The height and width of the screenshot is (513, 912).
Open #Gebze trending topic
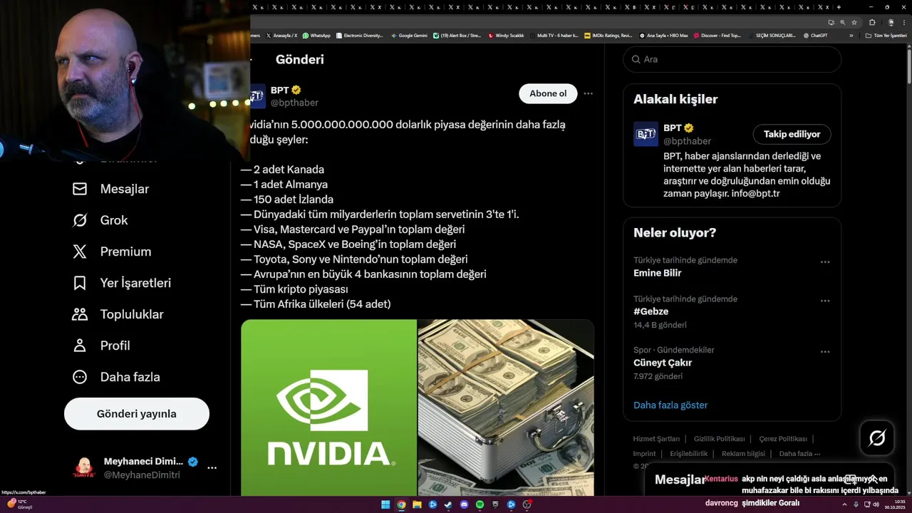point(651,311)
